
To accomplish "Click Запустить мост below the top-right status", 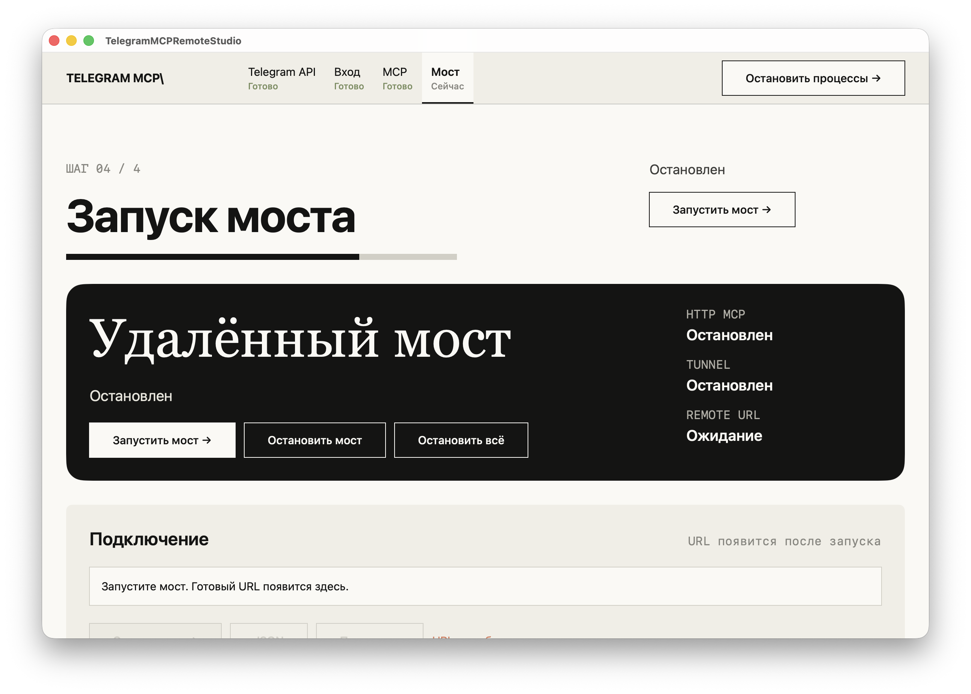I will click(x=722, y=210).
